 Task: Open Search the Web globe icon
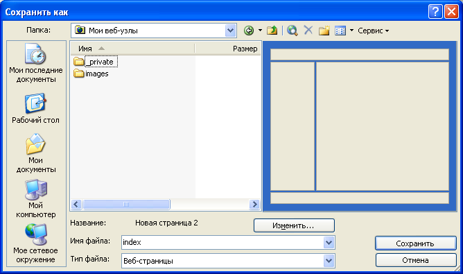[x=292, y=31]
